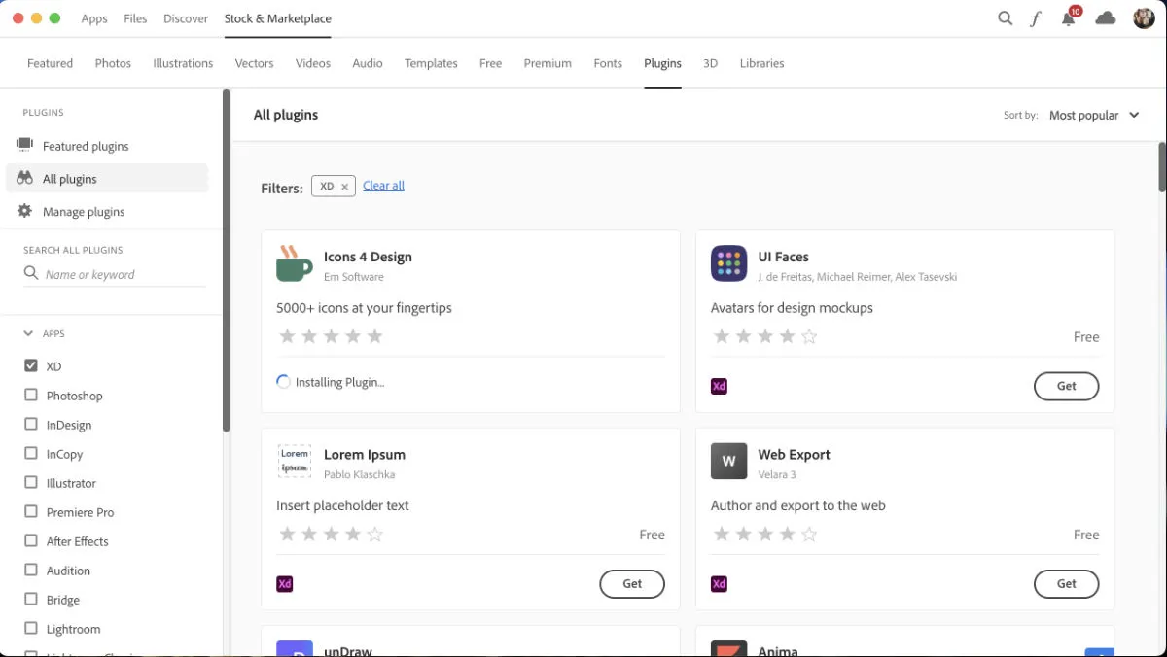Open the Featured plugins section
Image resolution: width=1167 pixels, height=657 pixels.
(x=85, y=145)
